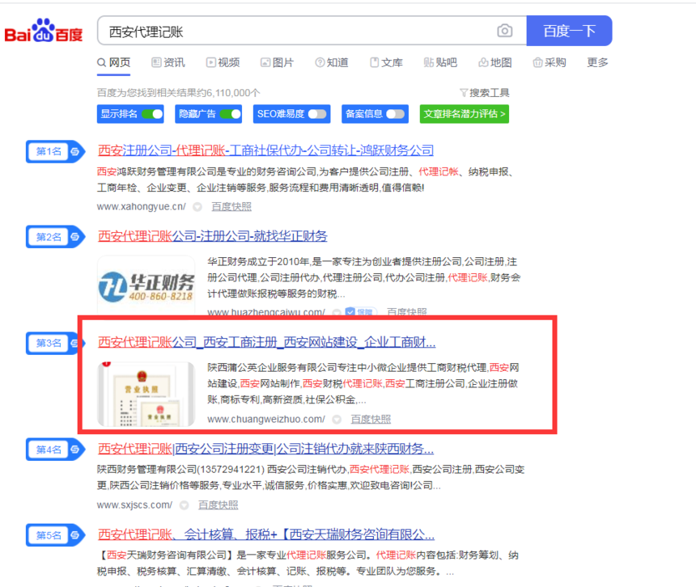Click the refresh icon beside 第1名
This screenshot has height=587, width=696.
[x=75, y=152]
